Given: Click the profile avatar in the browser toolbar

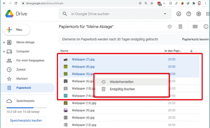Looking at the screenshot, I should [199, 3].
